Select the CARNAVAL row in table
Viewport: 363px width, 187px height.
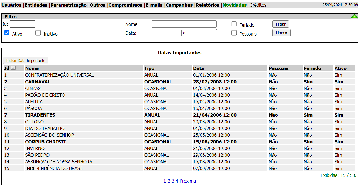coord(38,82)
